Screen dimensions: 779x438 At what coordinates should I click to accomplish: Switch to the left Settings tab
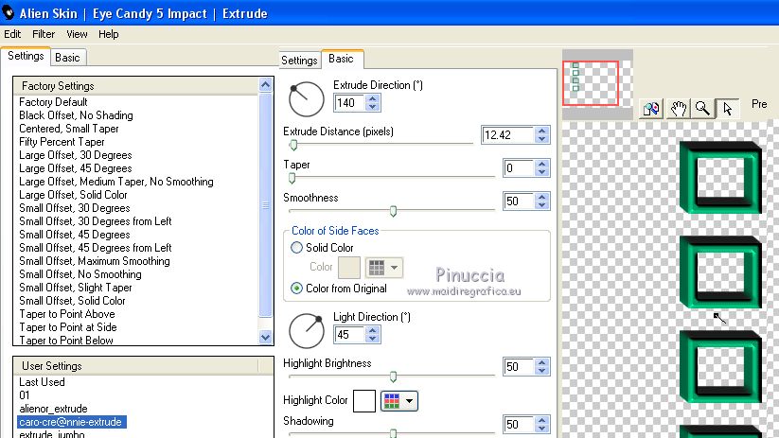(26, 56)
